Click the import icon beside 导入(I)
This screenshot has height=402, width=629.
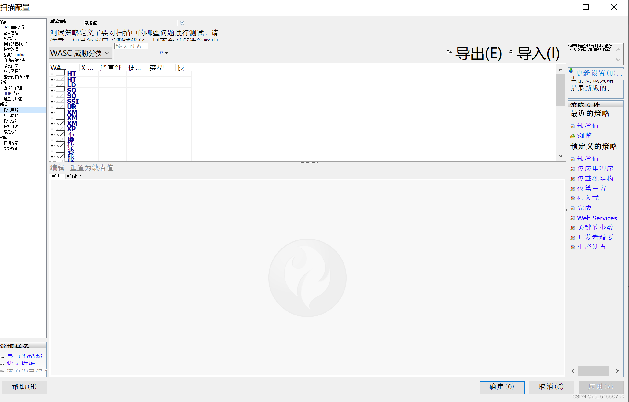tap(511, 53)
